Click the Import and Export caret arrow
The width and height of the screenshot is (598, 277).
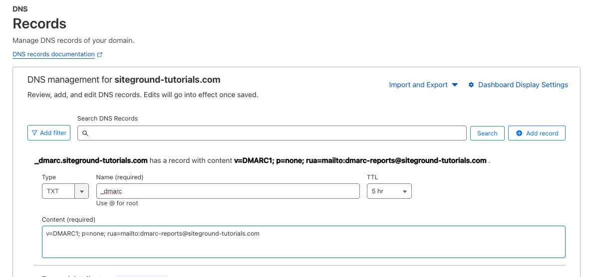click(x=455, y=85)
